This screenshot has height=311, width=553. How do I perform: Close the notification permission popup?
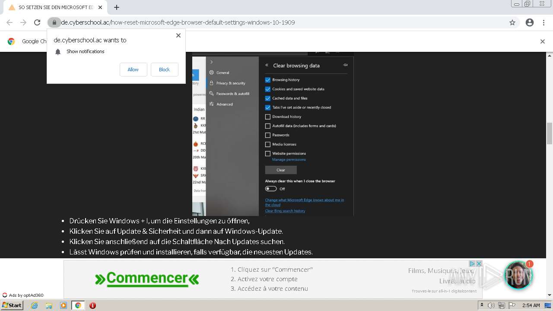[x=178, y=35]
